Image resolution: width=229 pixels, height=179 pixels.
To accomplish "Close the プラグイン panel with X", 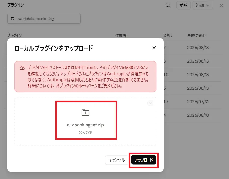I will (221, 5).
